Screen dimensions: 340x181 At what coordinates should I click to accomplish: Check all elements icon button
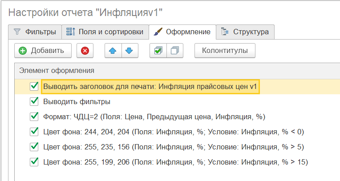point(158,51)
